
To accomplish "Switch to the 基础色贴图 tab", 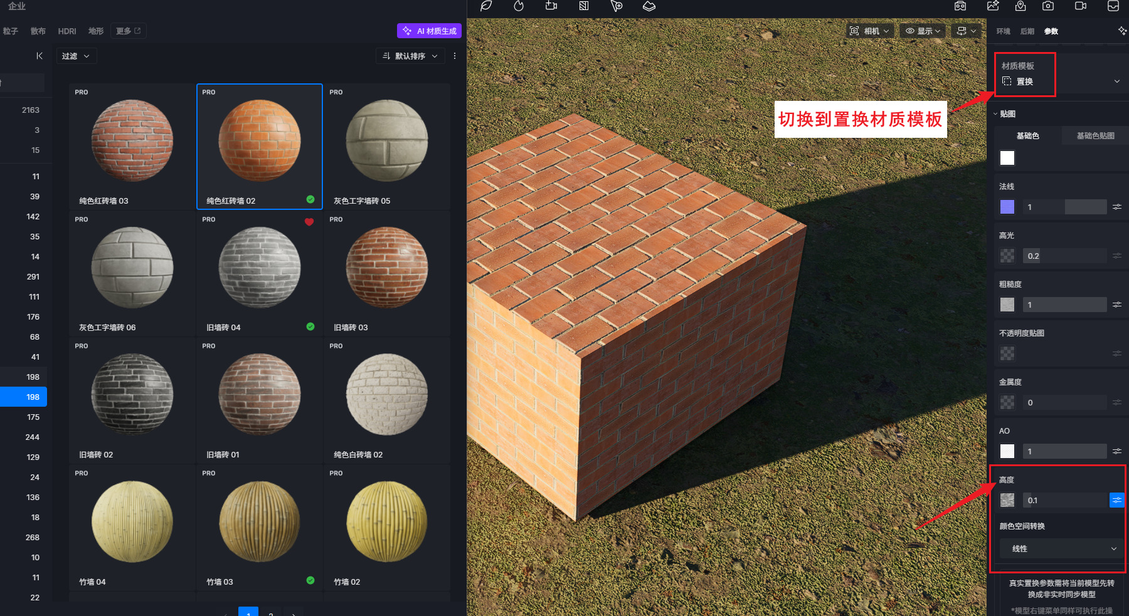I will pyautogui.click(x=1095, y=136).
